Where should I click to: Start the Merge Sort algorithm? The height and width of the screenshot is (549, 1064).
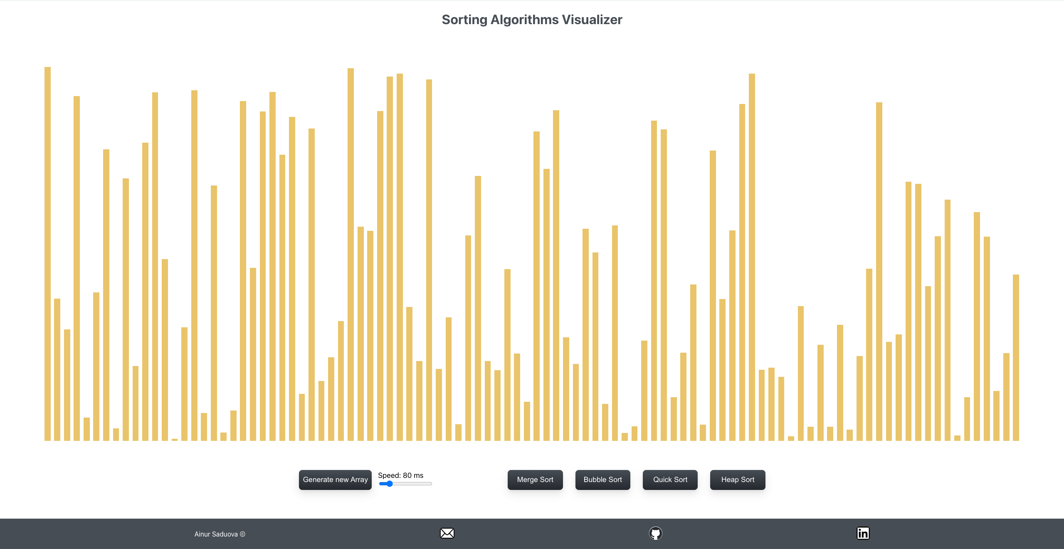click(x=535, y=480)
